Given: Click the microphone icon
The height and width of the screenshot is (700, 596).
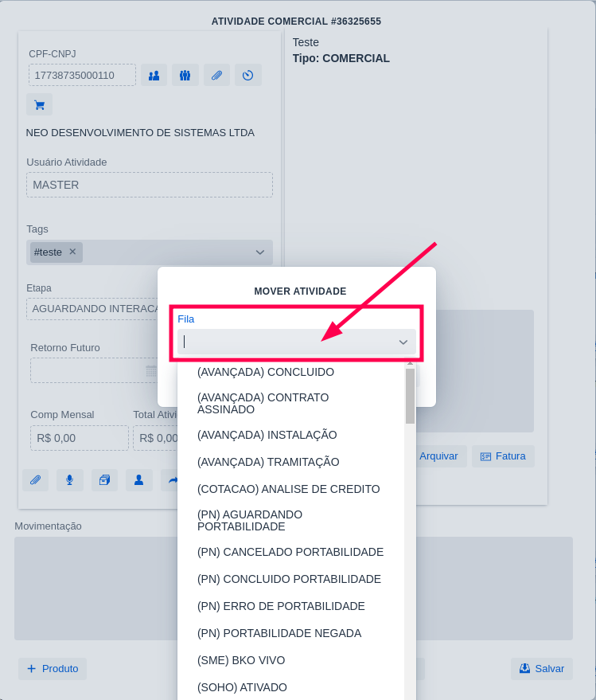Looking at the screenshot, I should 69,479.
